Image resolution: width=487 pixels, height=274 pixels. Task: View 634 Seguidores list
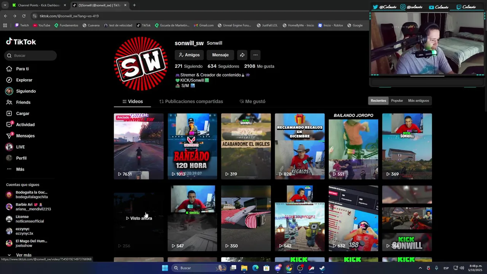pos(223,66)
